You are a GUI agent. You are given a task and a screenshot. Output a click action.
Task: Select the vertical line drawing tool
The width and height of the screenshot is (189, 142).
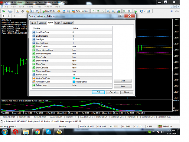(x=14, y=16)
